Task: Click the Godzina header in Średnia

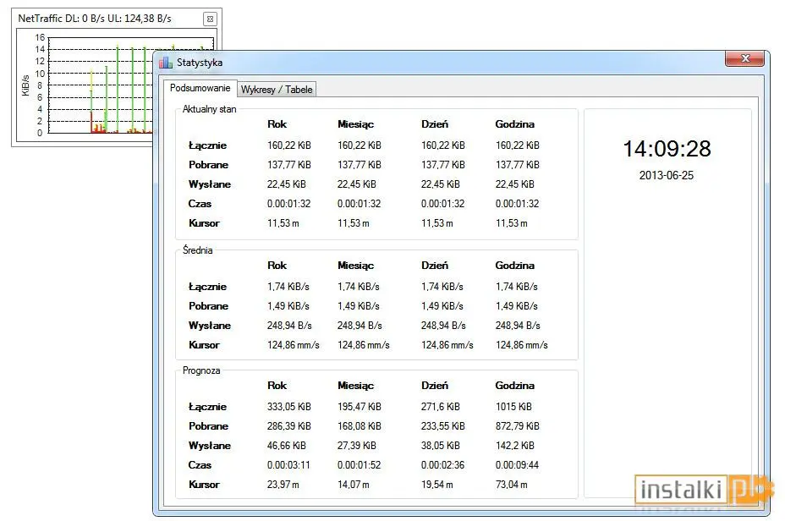Action: point(514,266)
